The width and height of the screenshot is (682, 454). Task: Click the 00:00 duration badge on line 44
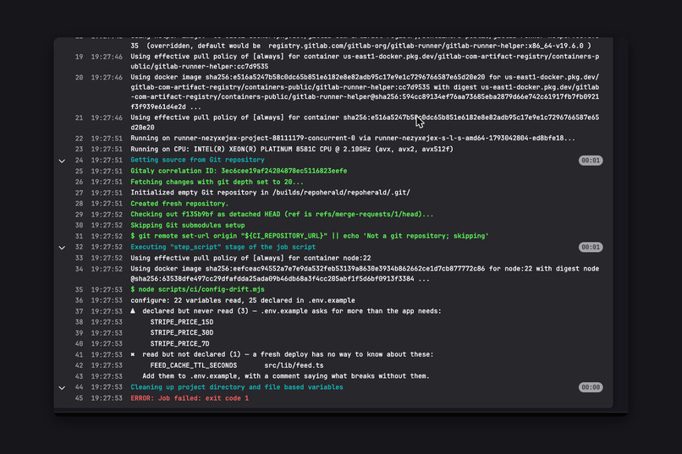(591, 387)
